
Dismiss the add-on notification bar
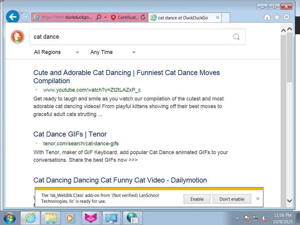point(258,199)
